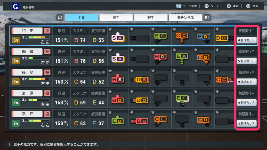
Task: Switch to the 全員 tab
Action: (81, 18)
